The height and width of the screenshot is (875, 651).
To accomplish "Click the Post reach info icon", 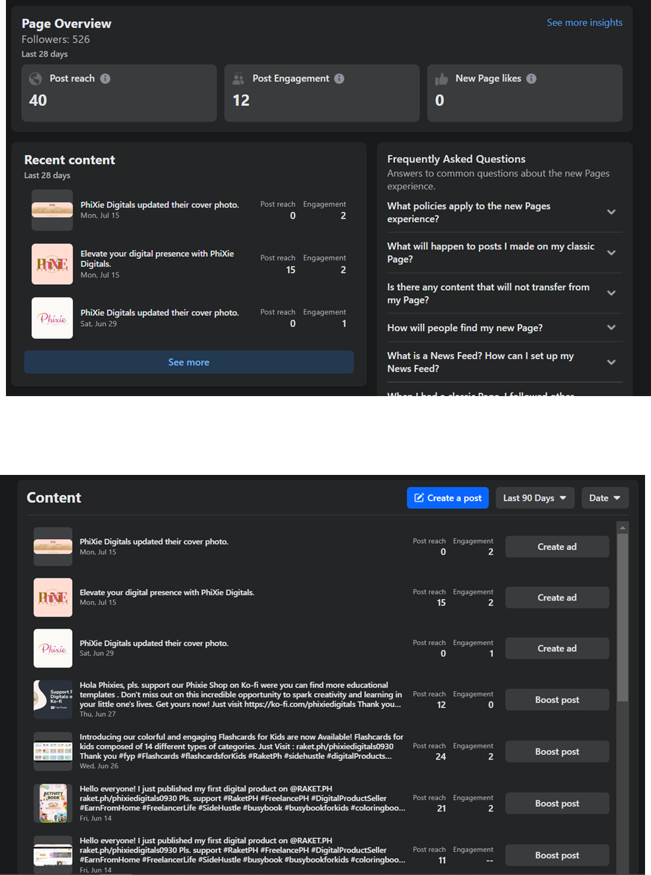I will pyautogui.click(x=105, y=78).
